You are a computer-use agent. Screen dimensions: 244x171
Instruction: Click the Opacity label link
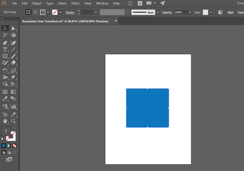[167, 12]
